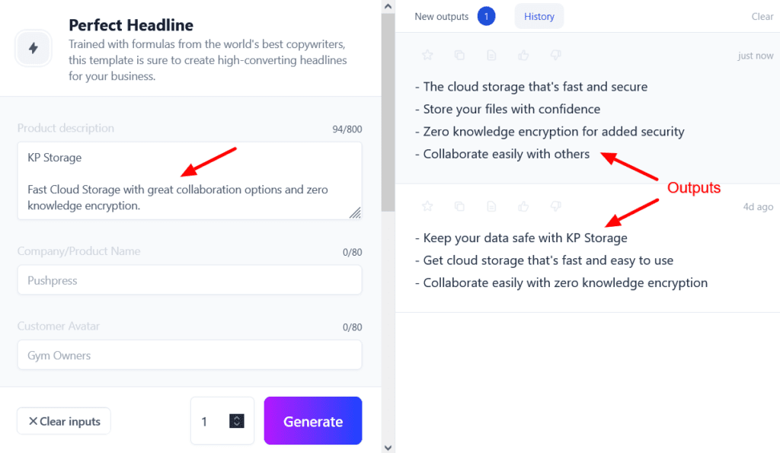Click the down arrow of left panel scrollbar
The width and height of the screenshot is (780, 453).
point(388,447)
